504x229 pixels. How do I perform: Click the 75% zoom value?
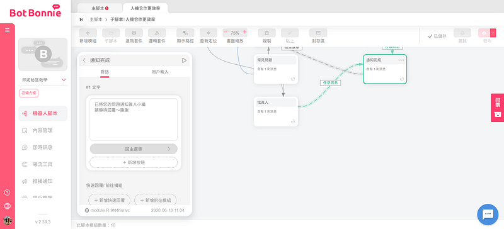coord(235,33)
